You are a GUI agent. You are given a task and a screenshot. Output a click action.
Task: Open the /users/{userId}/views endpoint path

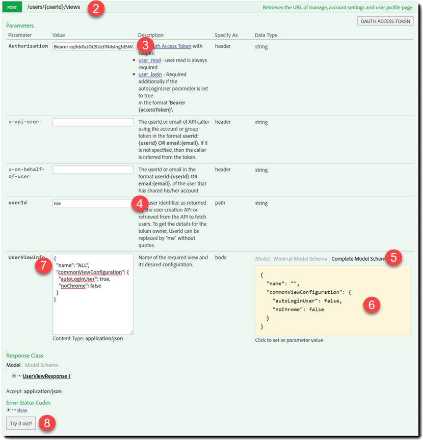pyautogui.click(x=54, y=7)
